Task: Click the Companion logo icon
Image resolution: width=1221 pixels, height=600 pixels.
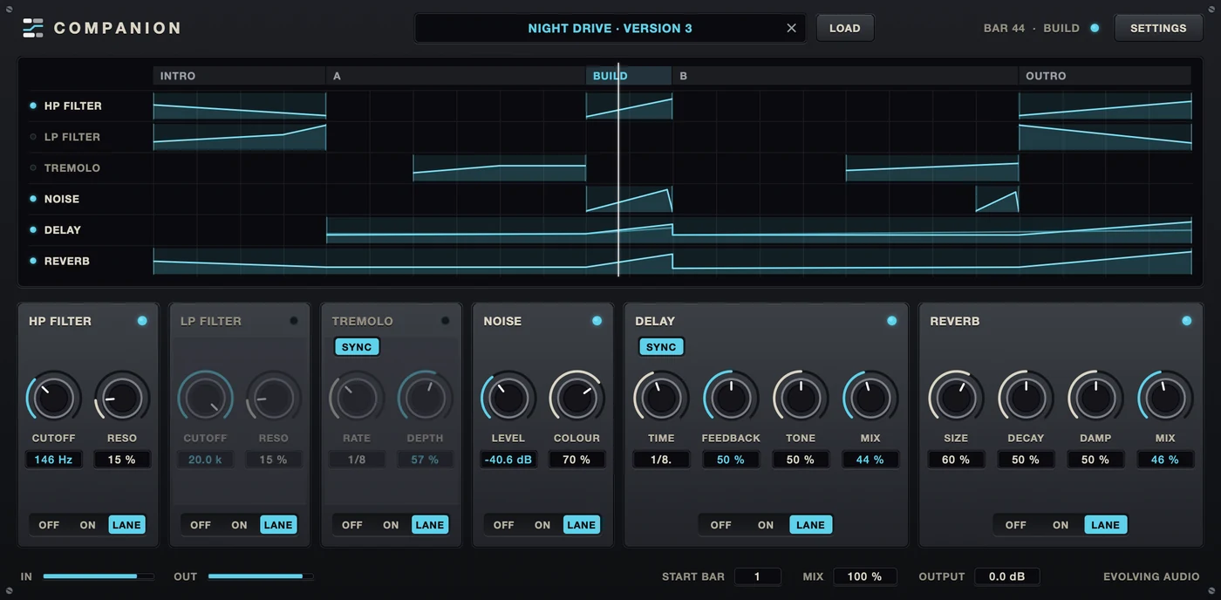Action: click(32, 28)
